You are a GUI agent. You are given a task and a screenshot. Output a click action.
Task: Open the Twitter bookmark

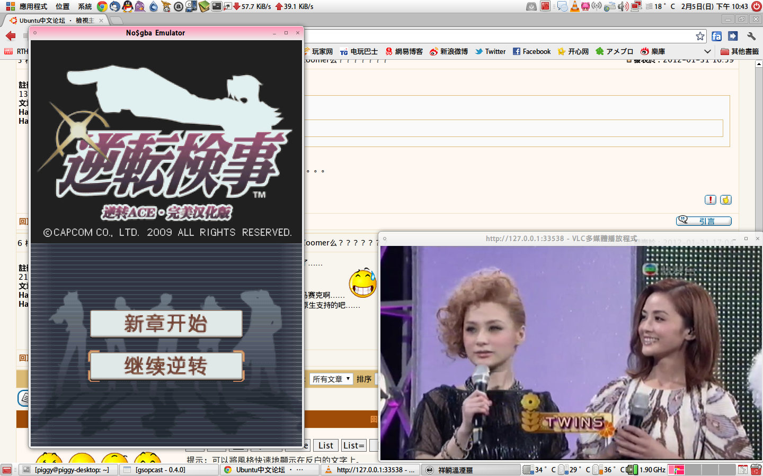click(x=490, y=51)
